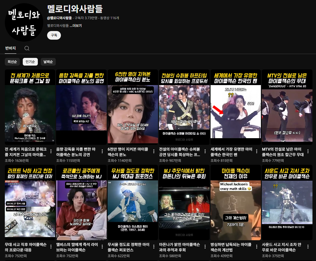Click the 멜로디와사람들 channel avatar

point(24,22)
